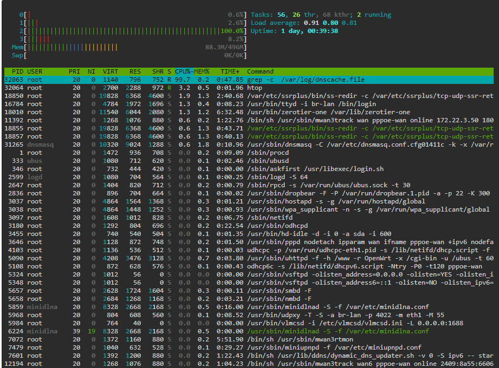Select vsftpd process PID 5348
The image size is (499, 368).
[249, 282]
